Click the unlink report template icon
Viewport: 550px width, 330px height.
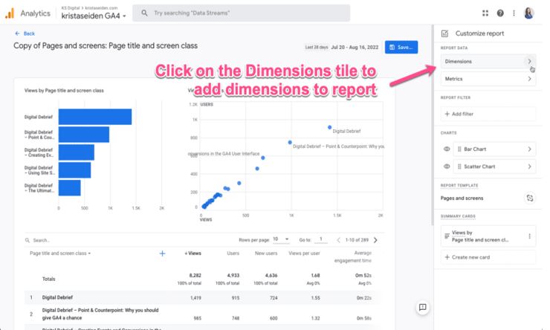pos(530,198)
